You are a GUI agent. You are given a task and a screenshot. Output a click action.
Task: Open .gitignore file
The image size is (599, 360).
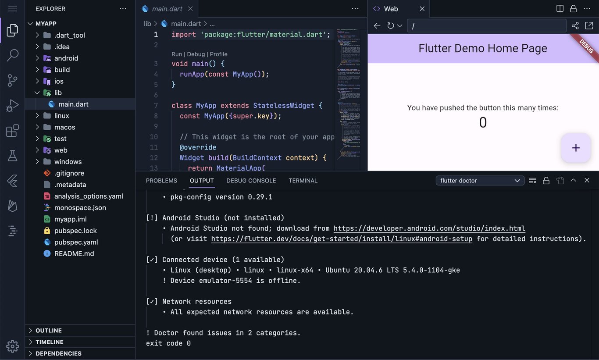click(x=80, y=173)
